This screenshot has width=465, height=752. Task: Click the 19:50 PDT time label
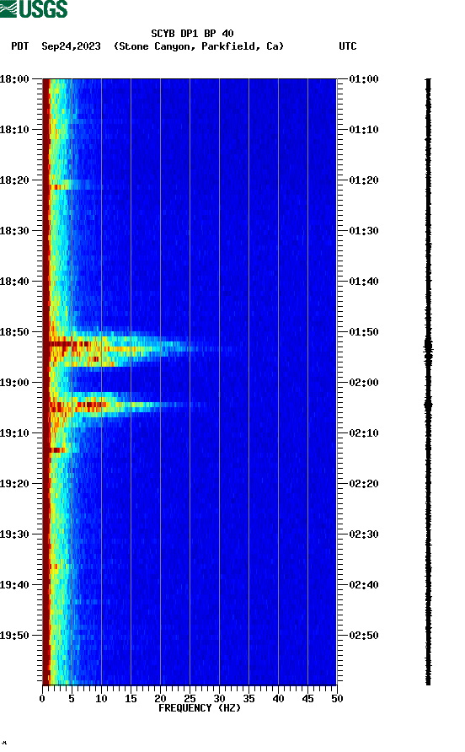(14, 636)
